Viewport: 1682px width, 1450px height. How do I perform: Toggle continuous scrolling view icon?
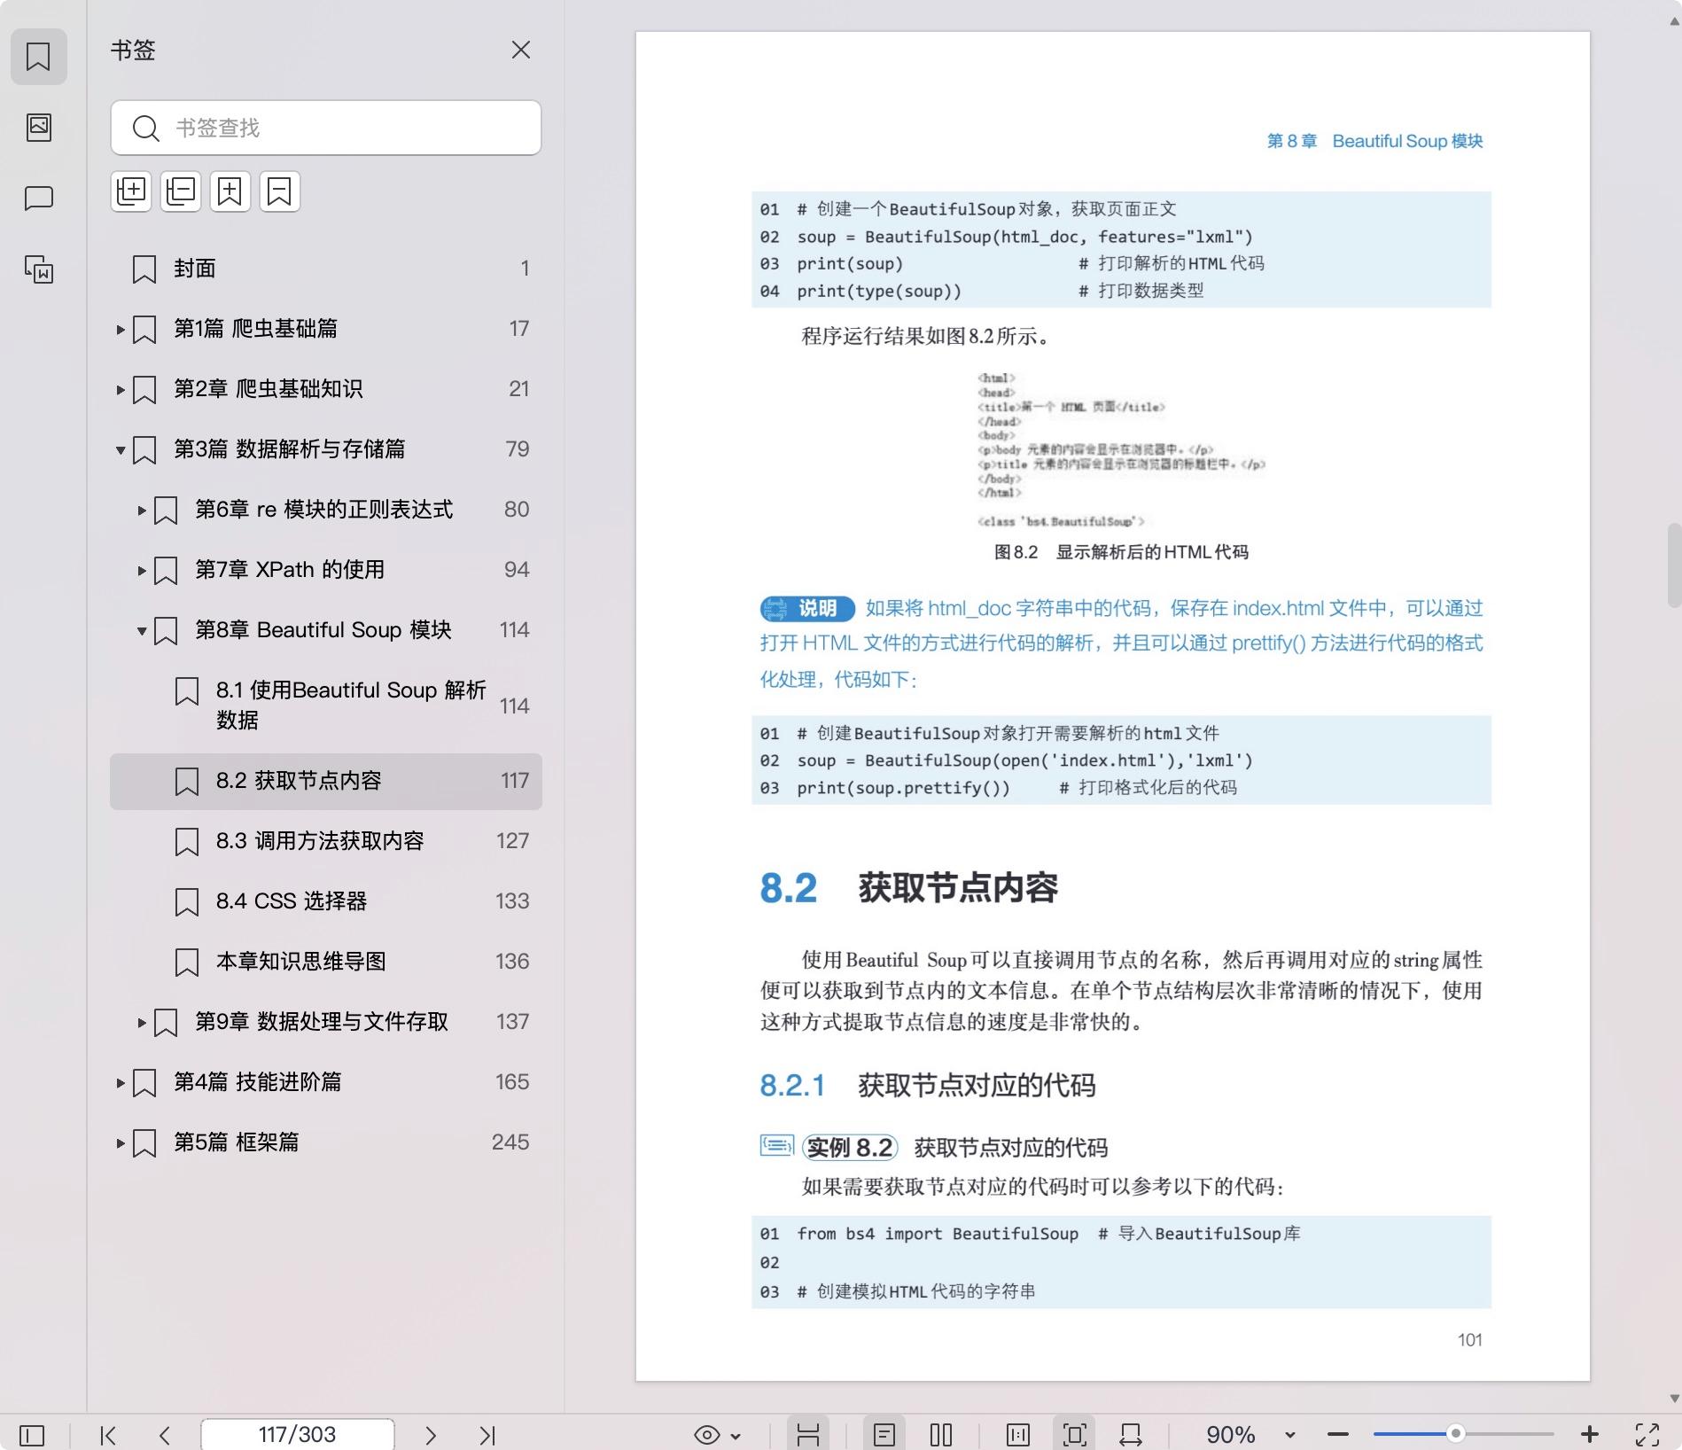[x=808, y=1435]
